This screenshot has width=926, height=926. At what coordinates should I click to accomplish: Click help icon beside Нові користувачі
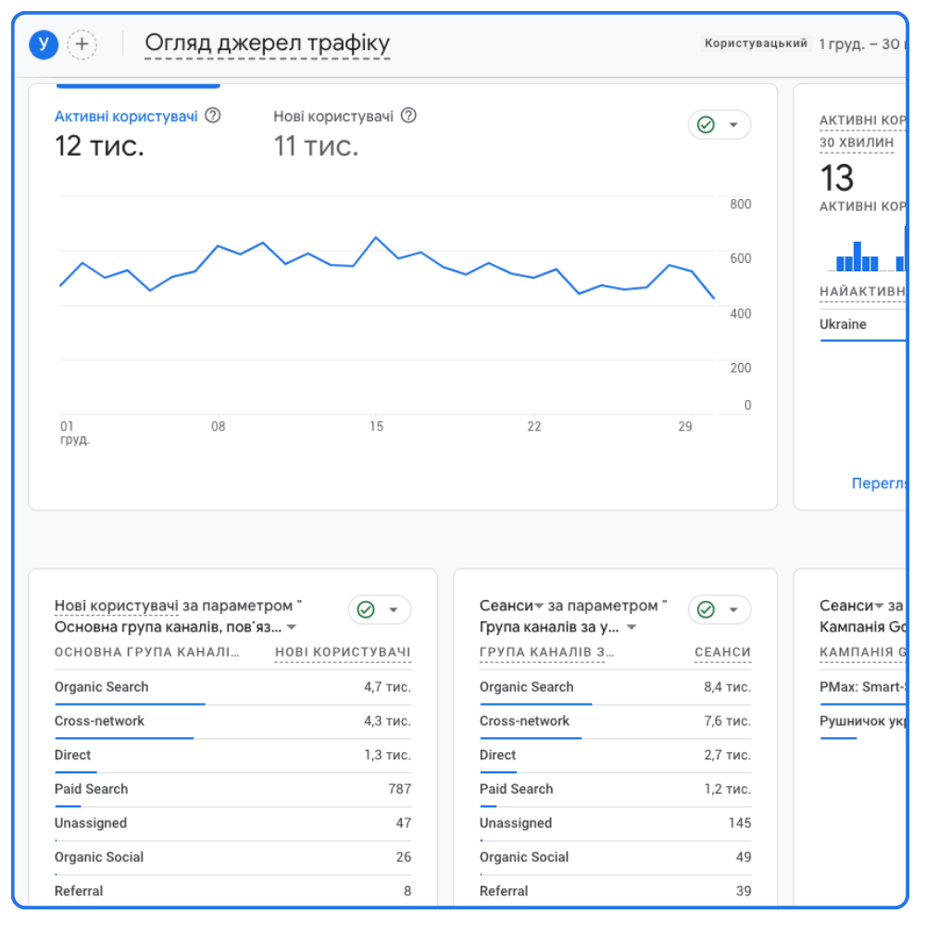coord(408,116)
